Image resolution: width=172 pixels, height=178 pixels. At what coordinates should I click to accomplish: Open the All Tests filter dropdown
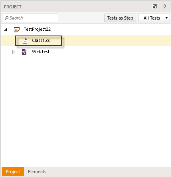pyautogui.click(x=154, y=18)
